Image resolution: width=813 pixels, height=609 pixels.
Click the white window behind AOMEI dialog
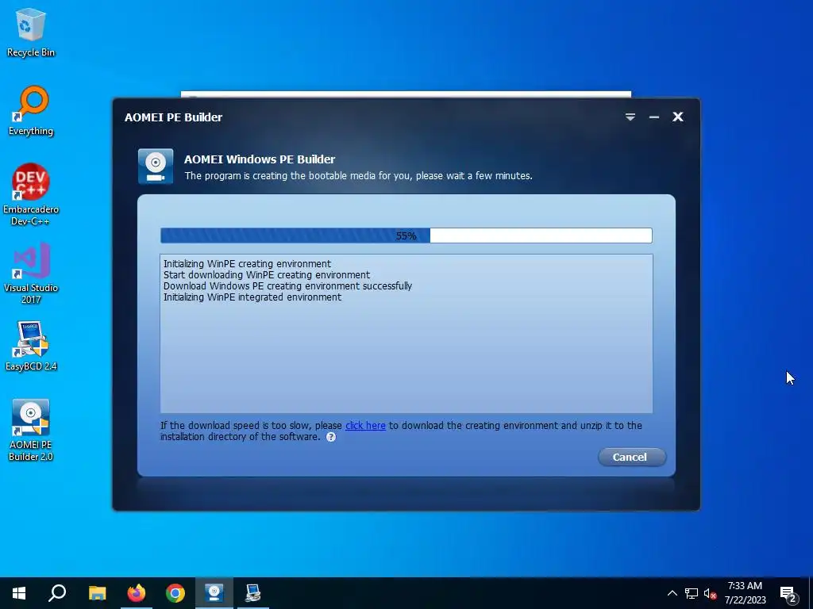pos(406,94)
